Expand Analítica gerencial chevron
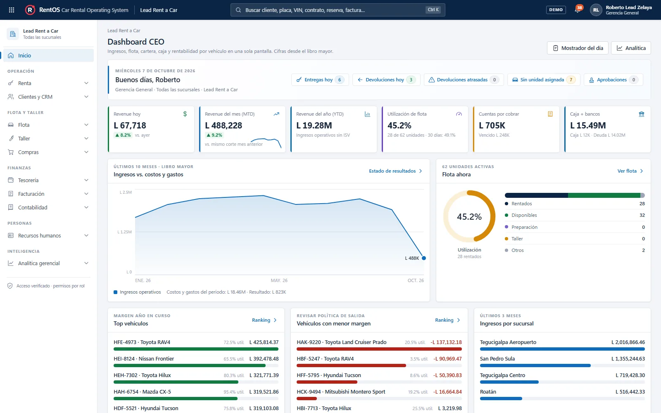 pos(86,263)
